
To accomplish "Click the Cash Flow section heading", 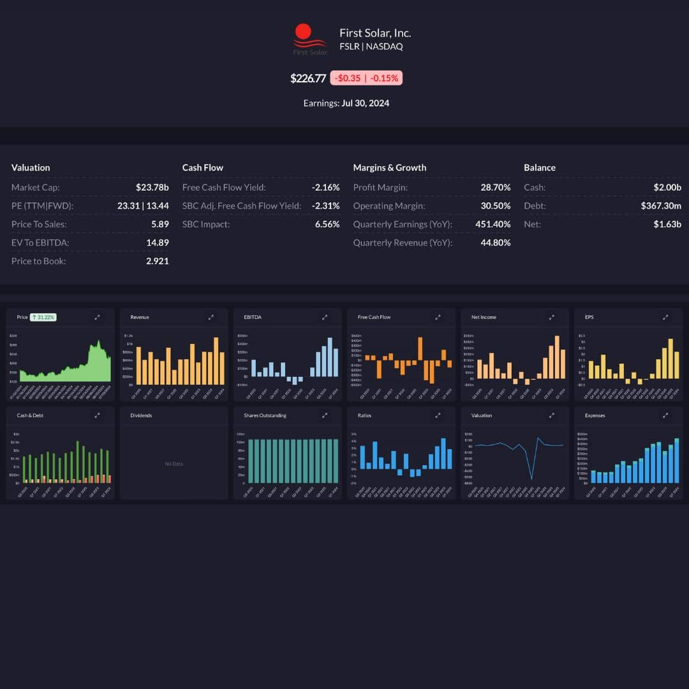I will [203, 167].
